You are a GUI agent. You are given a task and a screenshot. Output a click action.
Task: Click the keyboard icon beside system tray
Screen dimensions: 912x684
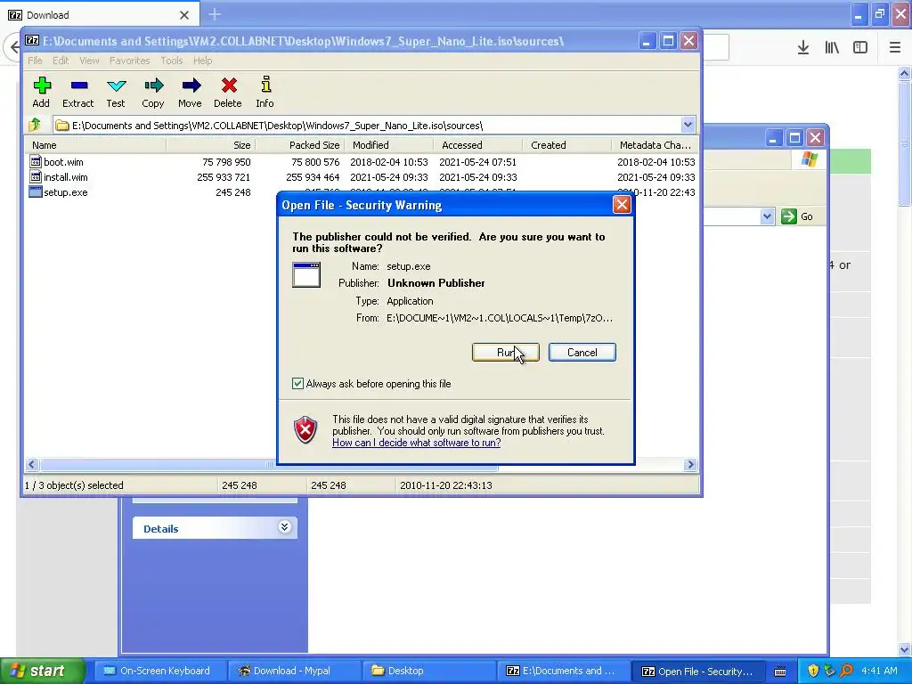coord(780,672)
